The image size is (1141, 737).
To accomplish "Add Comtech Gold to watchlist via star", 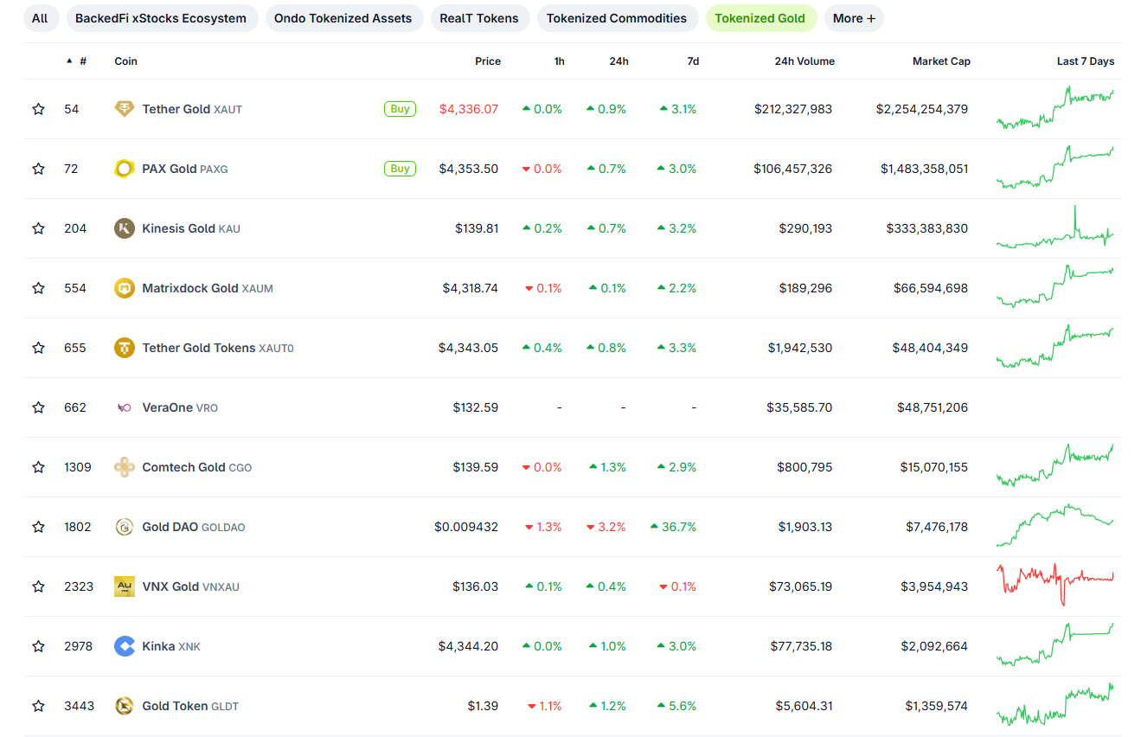I will coord(38,467).
